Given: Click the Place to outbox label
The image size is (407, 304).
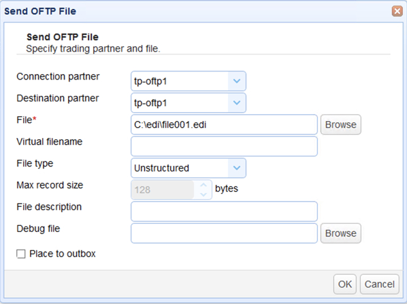Looking at the screenshot, I should click(63, 254).
